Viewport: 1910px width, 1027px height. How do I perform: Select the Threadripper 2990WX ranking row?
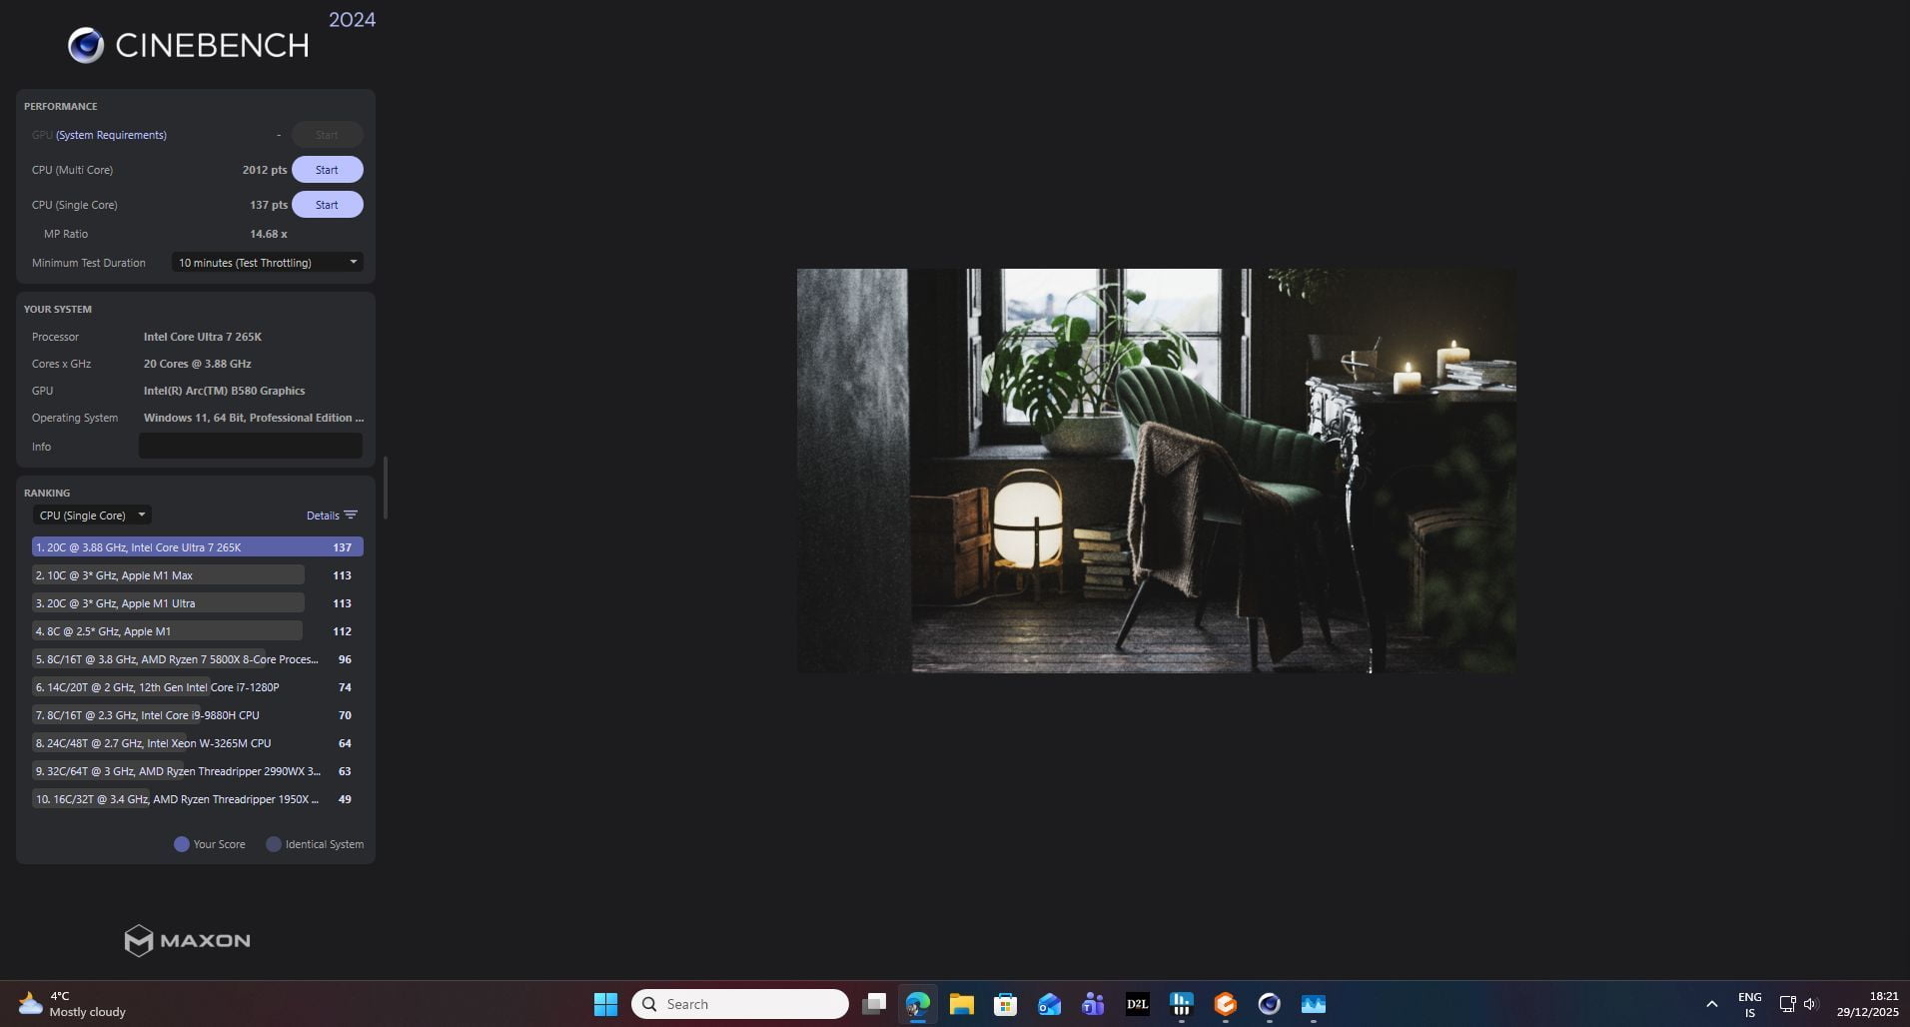coord(197,771)
